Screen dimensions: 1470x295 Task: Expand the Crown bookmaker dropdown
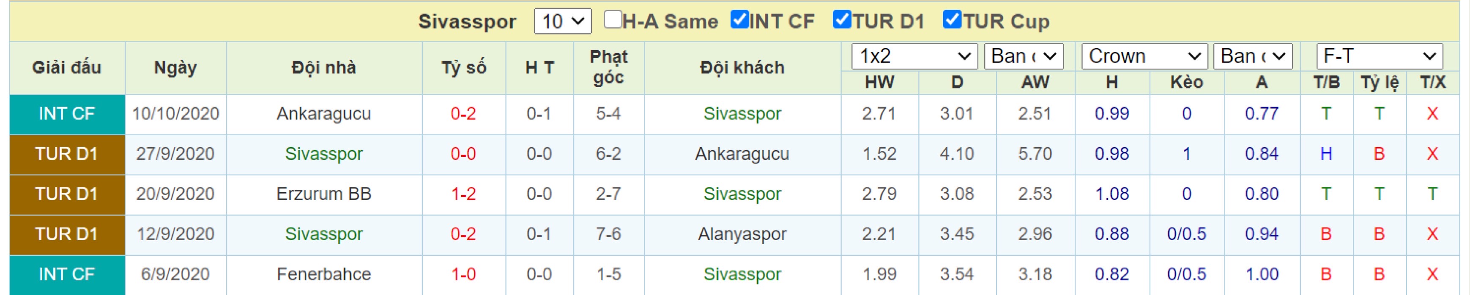(1144, 56)
